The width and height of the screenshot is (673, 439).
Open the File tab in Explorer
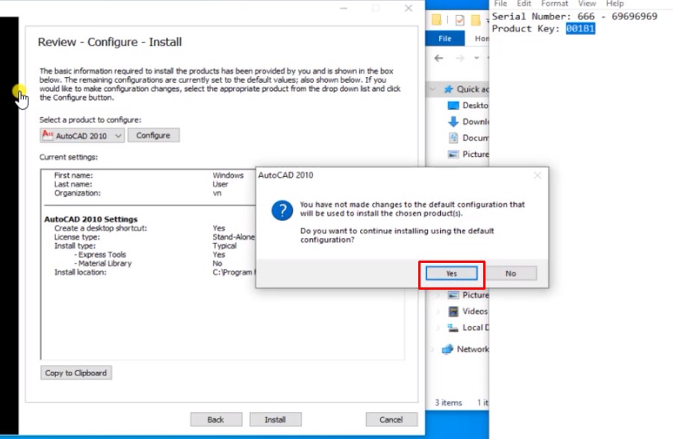pyautogui.click(x=445, y=39)
